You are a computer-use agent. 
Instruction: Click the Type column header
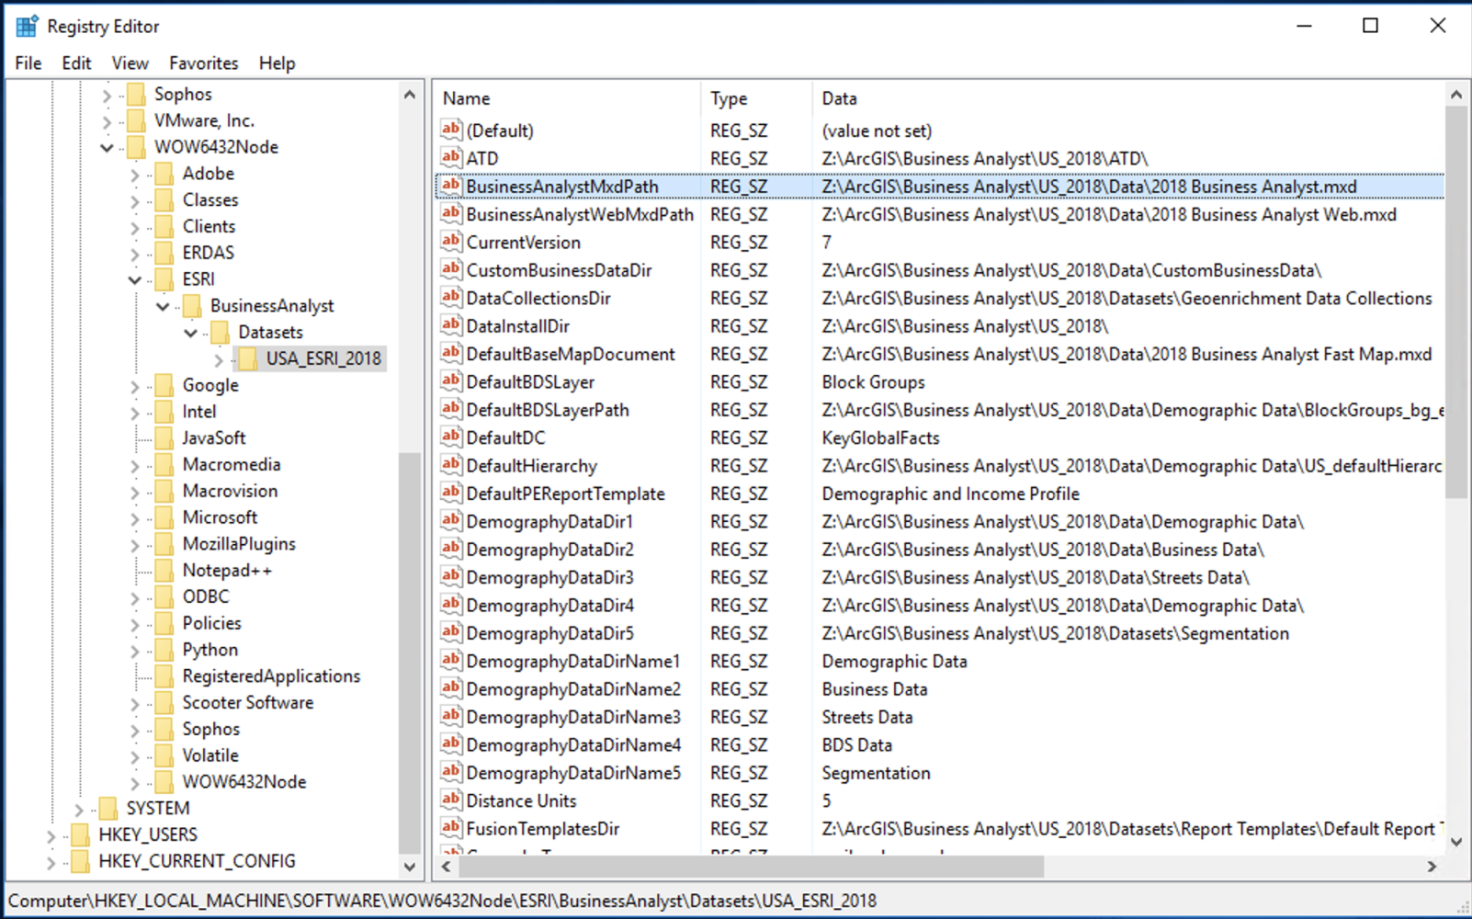tap(757, 98)
